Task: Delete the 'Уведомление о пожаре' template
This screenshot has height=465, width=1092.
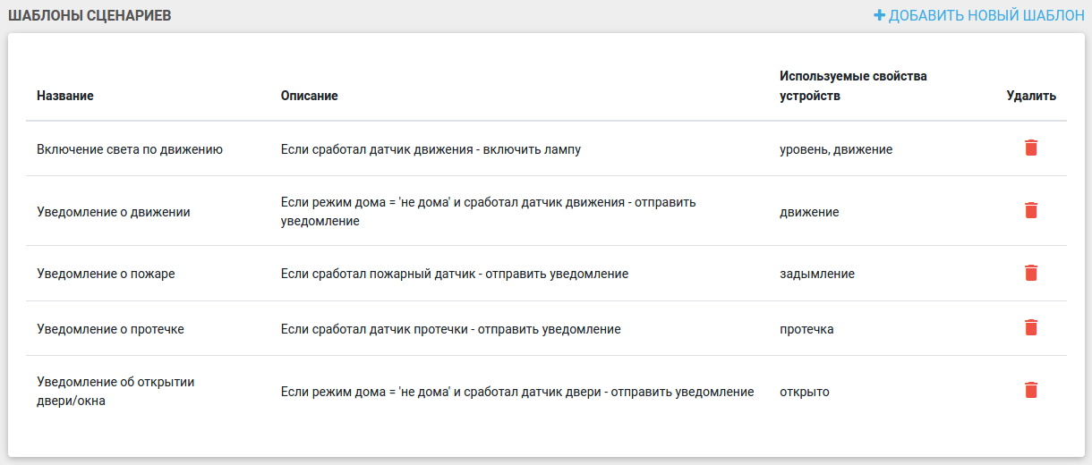Action: coord(1031,273)
